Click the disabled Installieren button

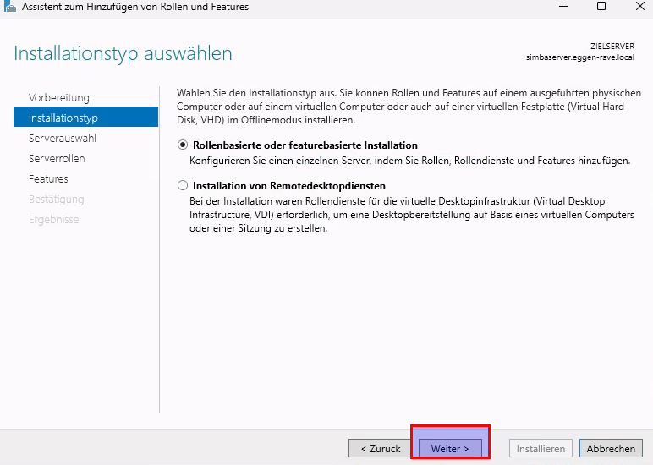click(x=541, y=448)
